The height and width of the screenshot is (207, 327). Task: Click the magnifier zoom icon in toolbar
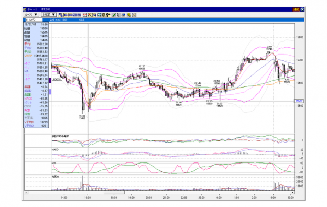click(x=99, y=15)
